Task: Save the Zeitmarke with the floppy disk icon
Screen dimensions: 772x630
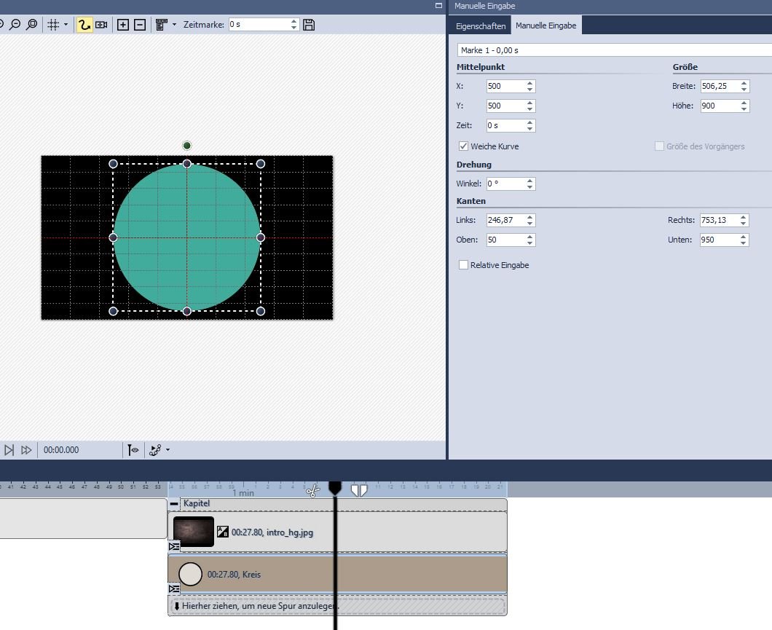Action: tap(309, 25)
